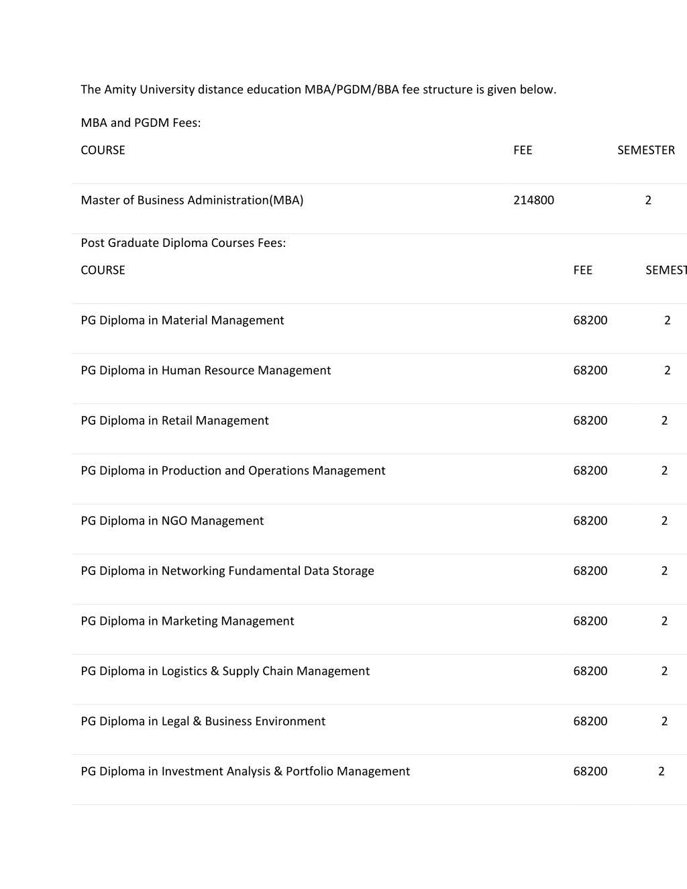Click the 'MBA and PGDM Fees:' heading
Screen dimensions: 687x889
pyautogui.click(x=141, y=123)
